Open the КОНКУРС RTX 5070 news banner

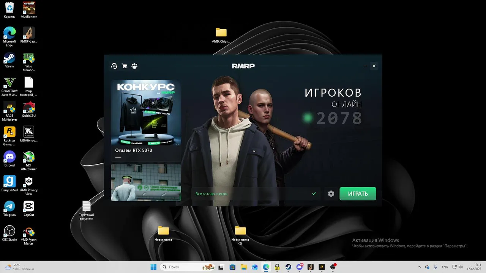(146, 113)
